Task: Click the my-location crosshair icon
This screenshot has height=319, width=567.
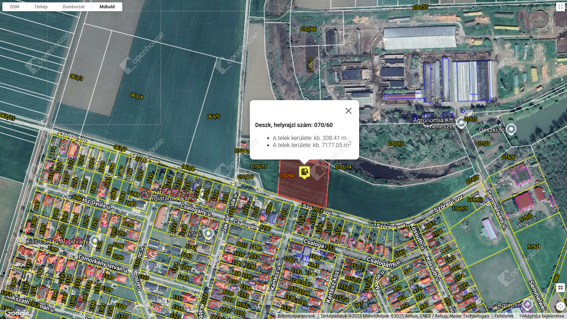Action: tap(560, 306)
